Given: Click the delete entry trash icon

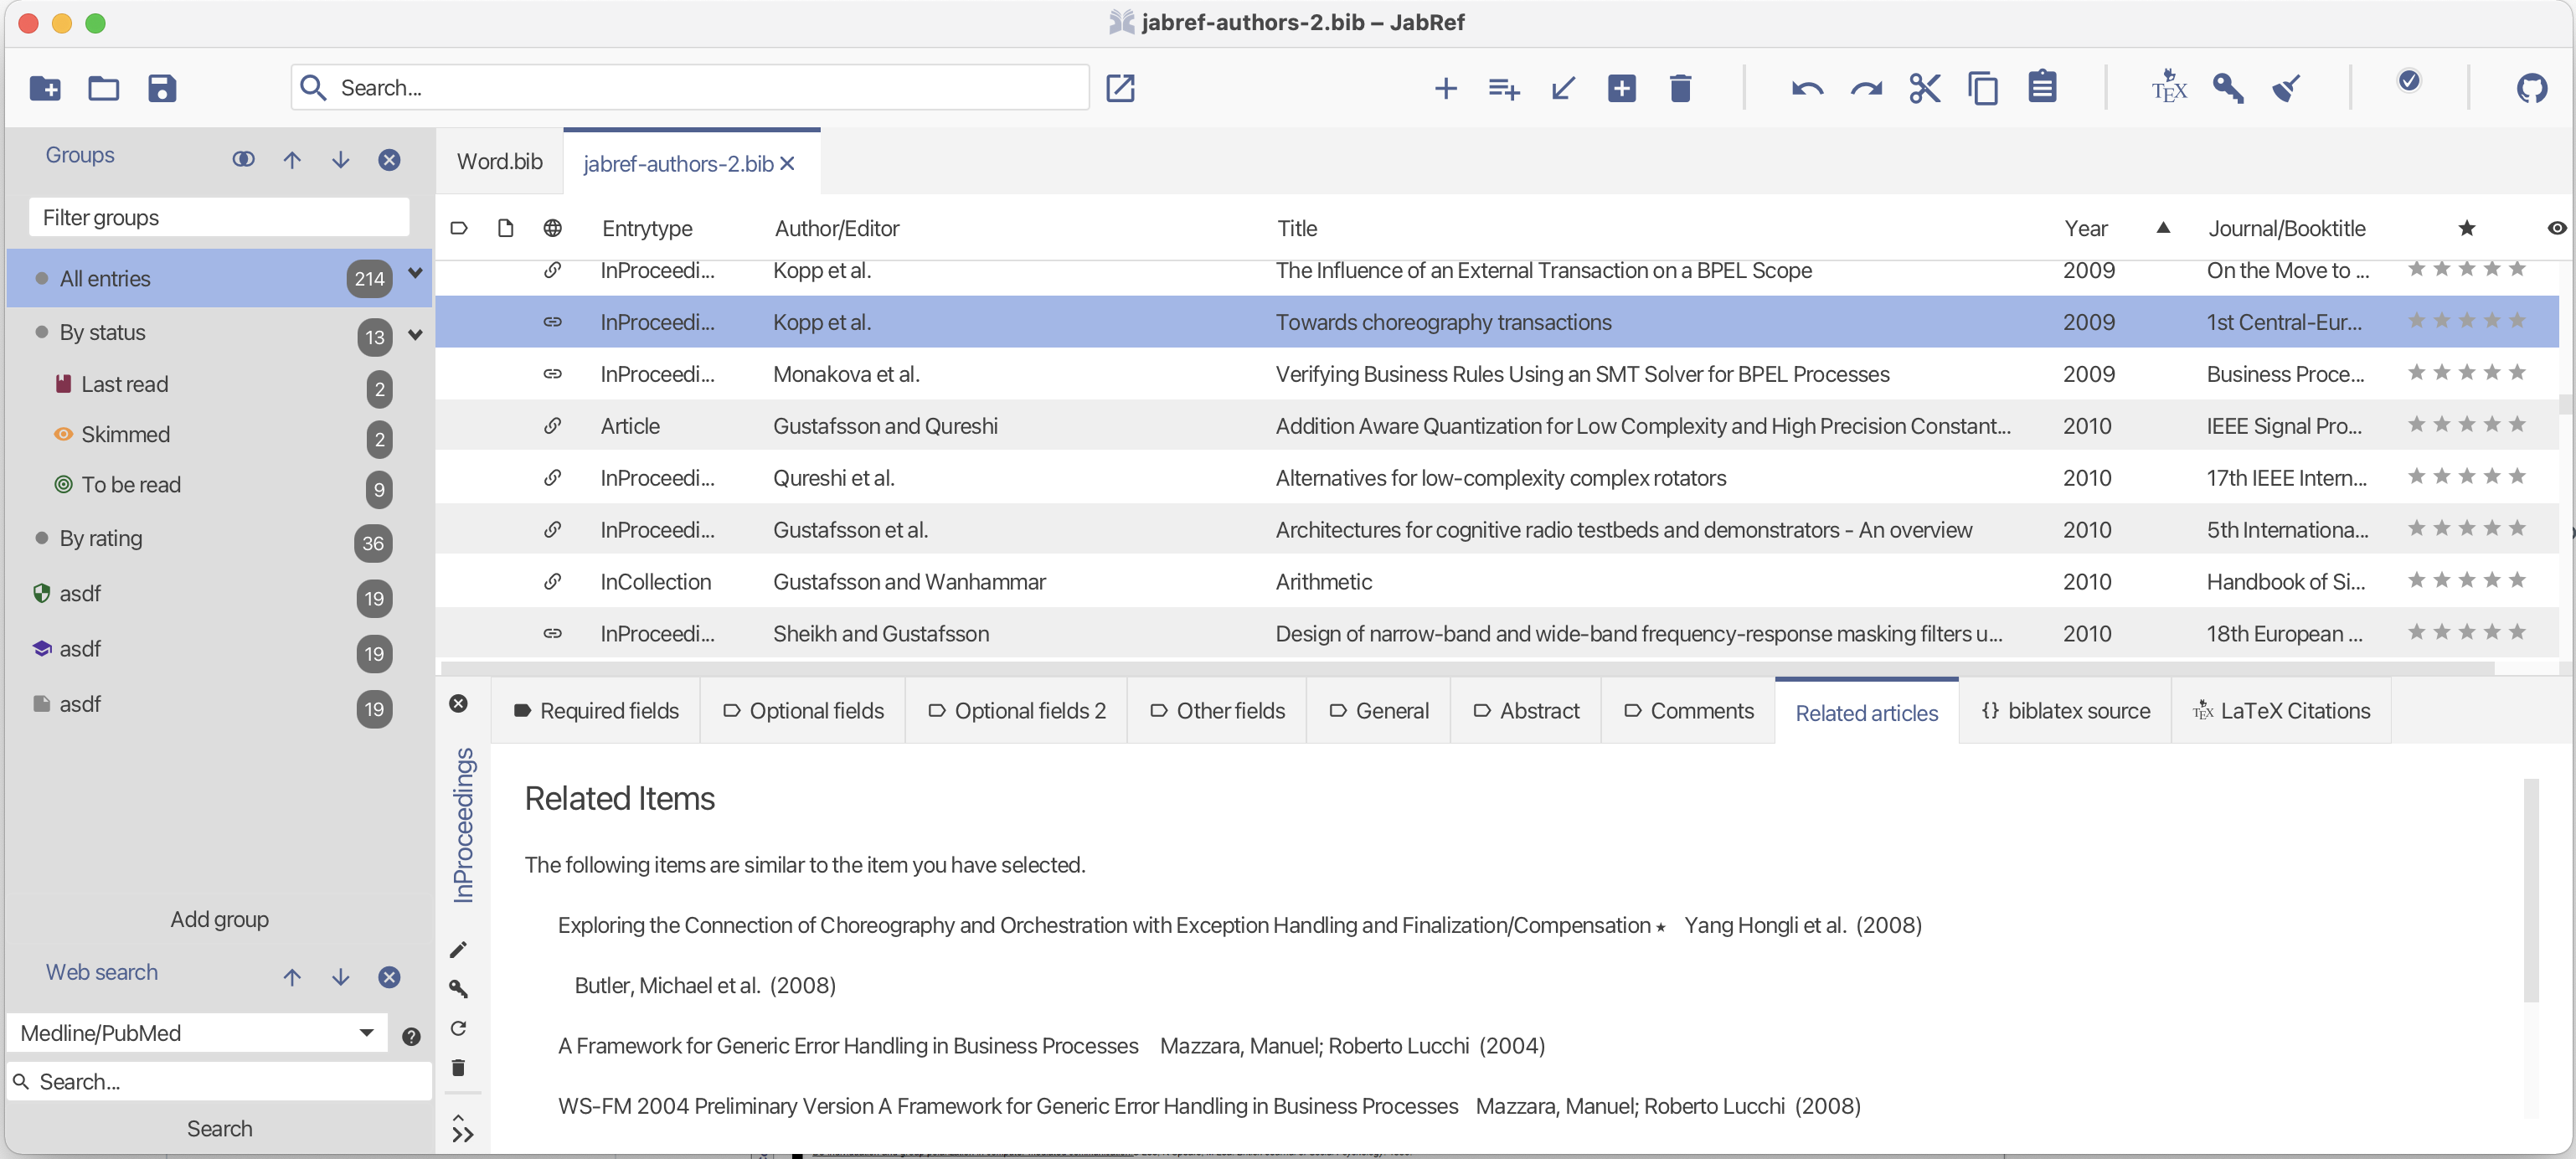Looking at the screenshot, I should (x=1680, y=88).
